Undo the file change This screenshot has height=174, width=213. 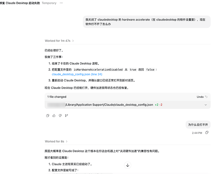pyautogui.click(x=202, y=97)
